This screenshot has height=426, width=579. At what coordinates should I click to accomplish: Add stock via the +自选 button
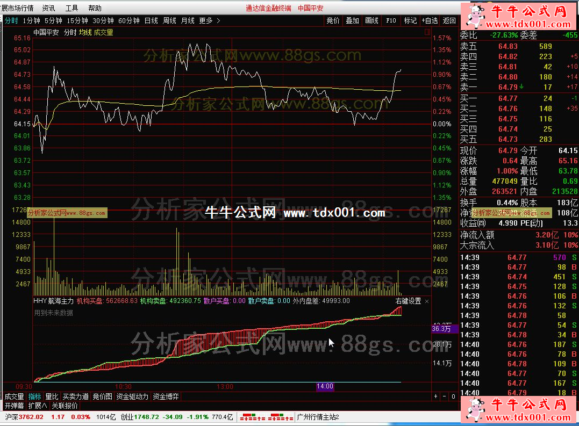point(430,20)
